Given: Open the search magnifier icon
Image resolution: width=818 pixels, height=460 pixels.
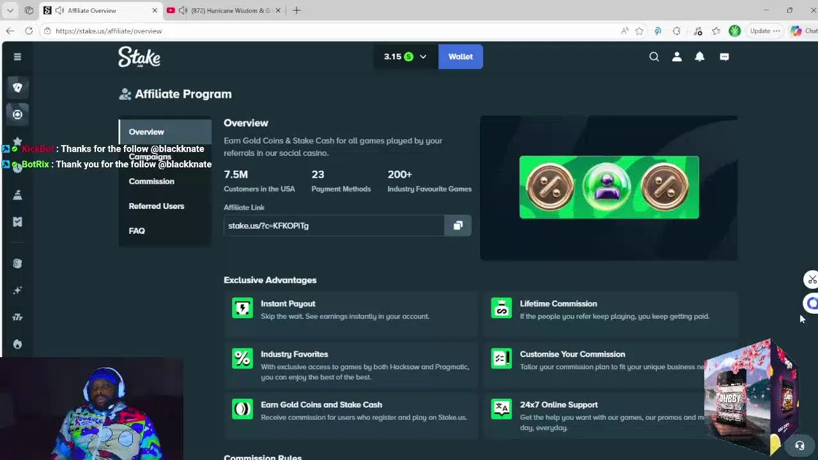Looking at the screenshot, I should [x=654, y=57].
